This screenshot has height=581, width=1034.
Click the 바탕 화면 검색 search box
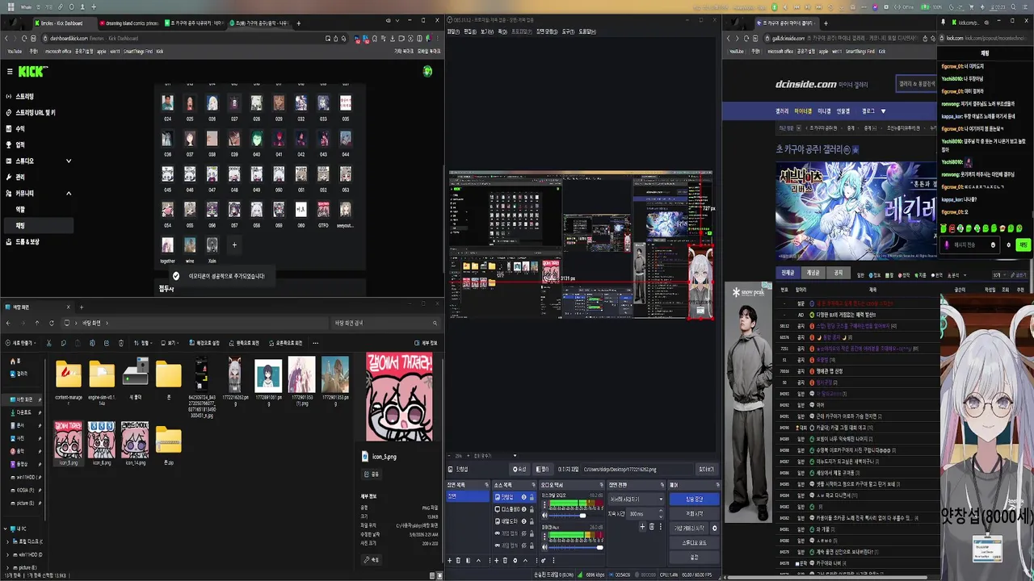click(x=385, y=323)
